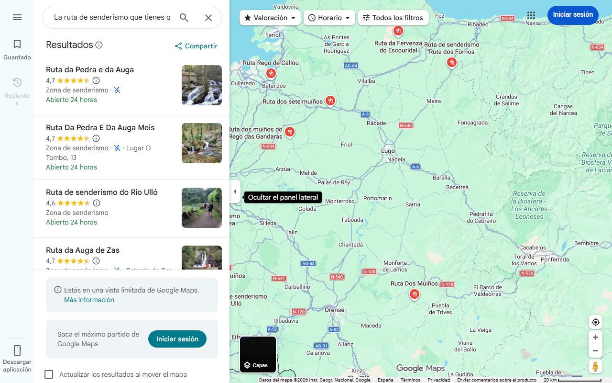Open the Ruta de senderismo do Rio Ulló thumbnail
Viewport: 612px width, 383px height.
pyautogui.click(x=201, y=207)
